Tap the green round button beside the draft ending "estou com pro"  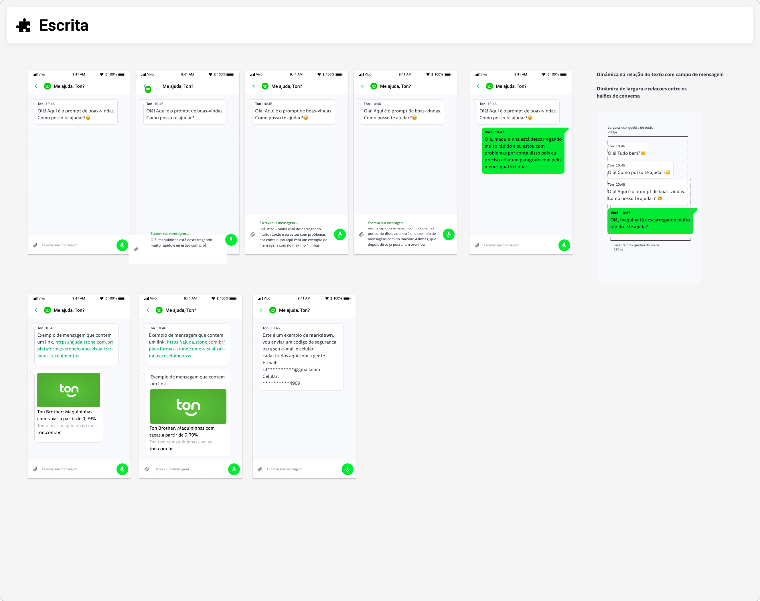click(x=231, y=240)
